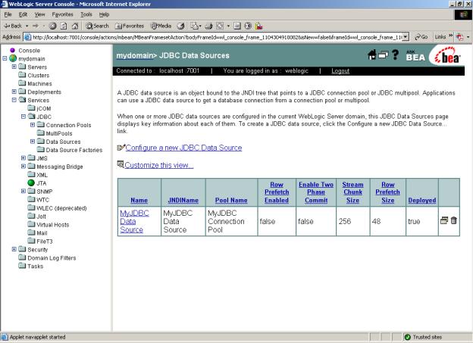Viewport: 473px width, 343px height.
Task: Click mydomain breadcrumb link in header
Action: pyautogui.click(x=134, y=55)
